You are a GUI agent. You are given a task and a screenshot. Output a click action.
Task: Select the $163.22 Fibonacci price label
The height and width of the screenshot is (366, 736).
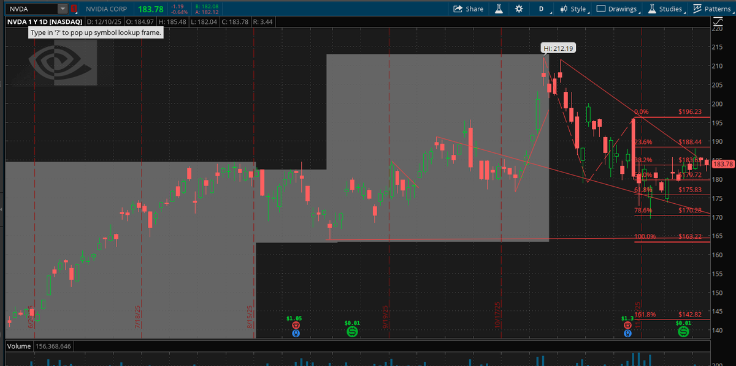[x=690, y=236]
